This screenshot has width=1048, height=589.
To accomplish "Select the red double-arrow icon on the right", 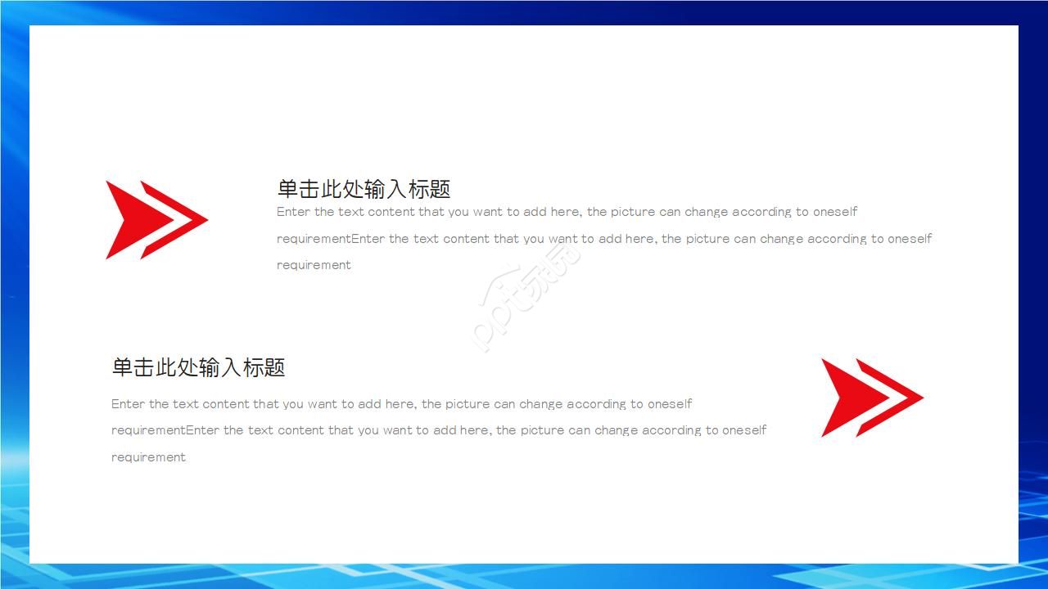I will click(x=871, y=397).
